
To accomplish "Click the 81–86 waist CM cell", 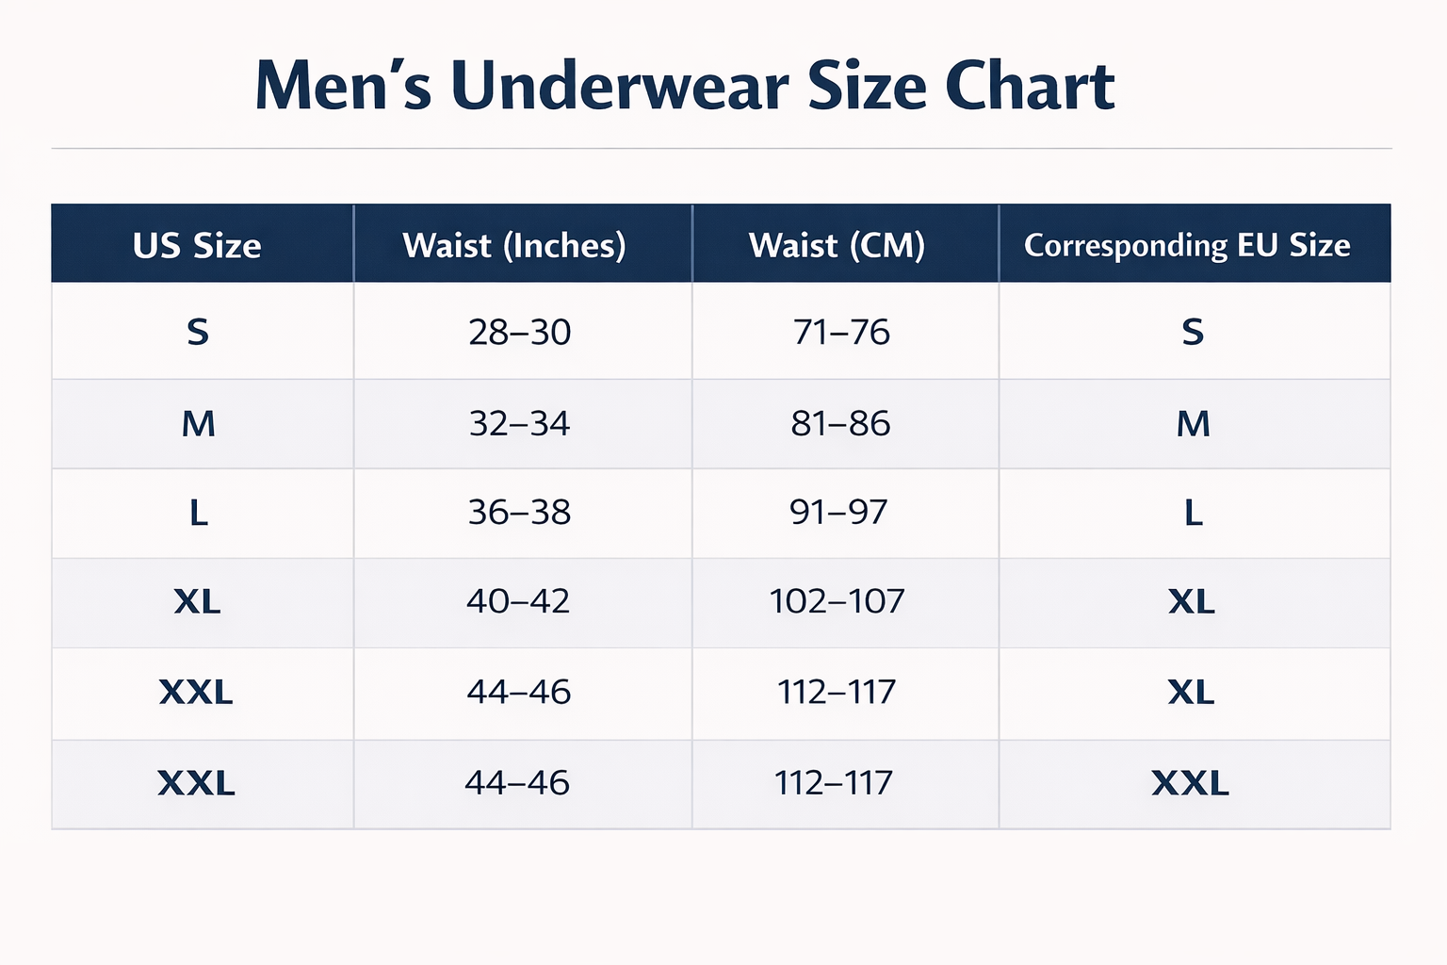I will click(840, 424).
